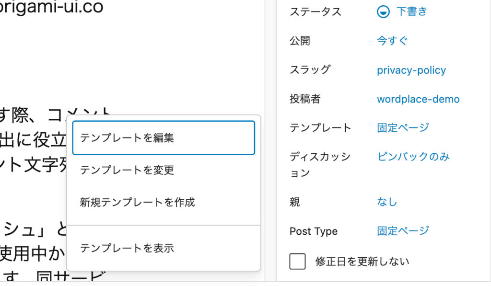Set the parent page via なし
Image resolution: width=491 pixels, height=286 pixels.
pos(387,202)
